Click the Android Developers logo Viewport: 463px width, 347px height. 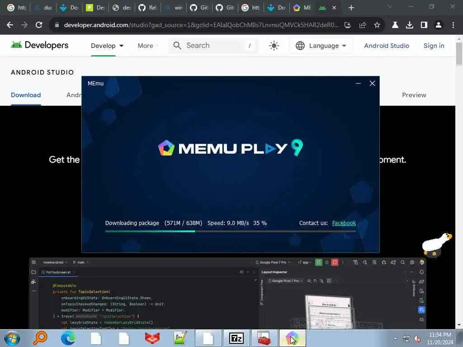tap(40, 45)
